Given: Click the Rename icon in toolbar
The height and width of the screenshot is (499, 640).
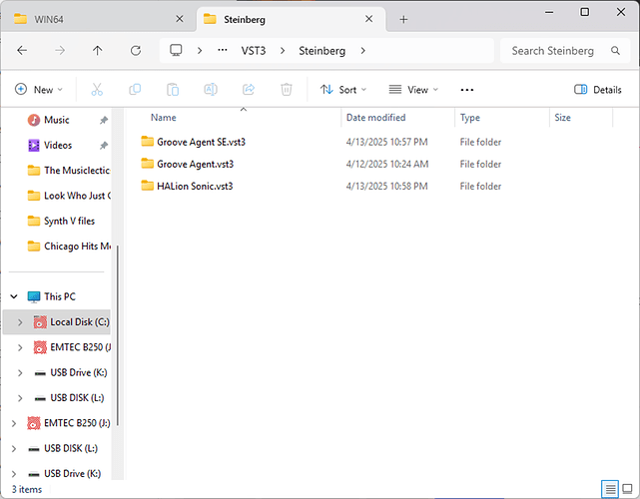Looking at the screenshot, I should (211, 90).
